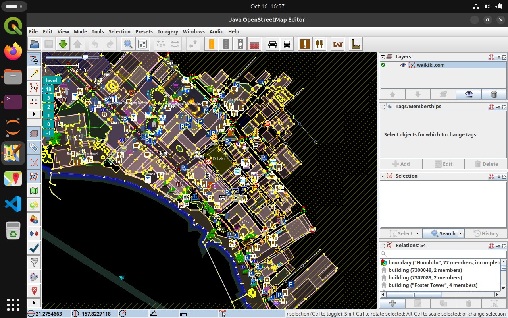Viewport: 508px width, 318px height.
Task: Select level 18 in level selector
Action: tap(48, 89)
